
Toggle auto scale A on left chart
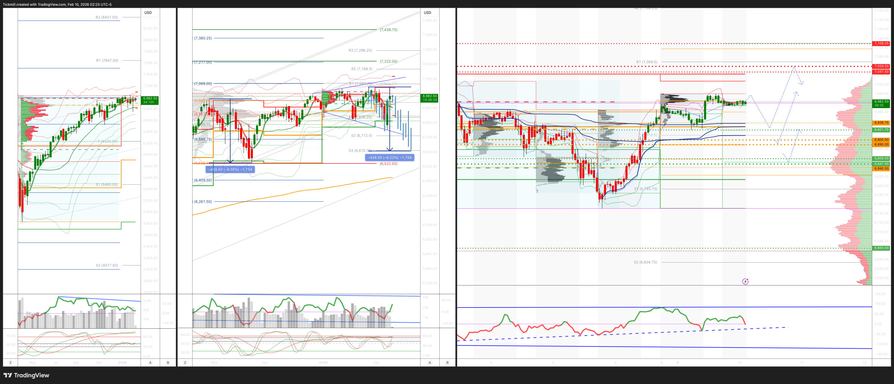pos(150,363)
